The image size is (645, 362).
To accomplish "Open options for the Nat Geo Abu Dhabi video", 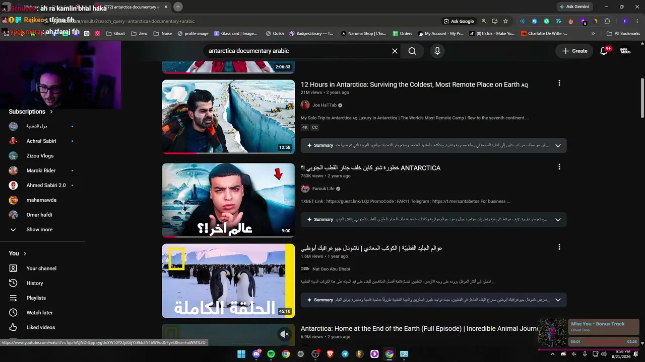I will click(559, 247).
